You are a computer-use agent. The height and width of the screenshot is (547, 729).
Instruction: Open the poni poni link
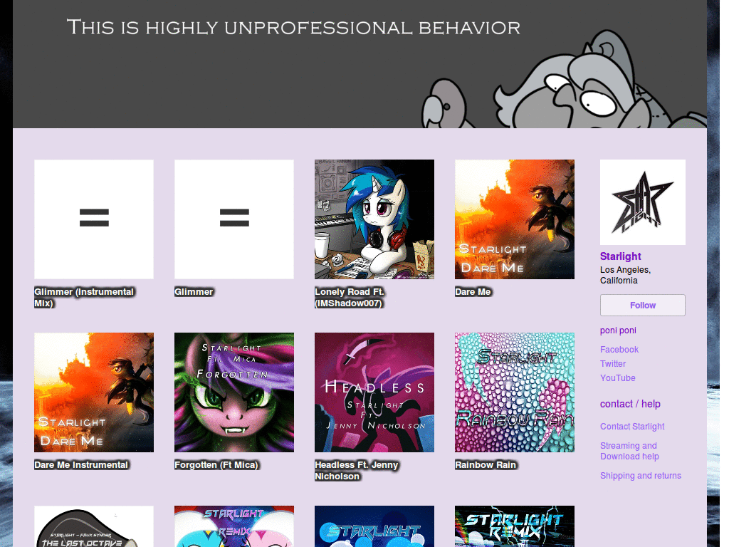[x=618, y=330]
